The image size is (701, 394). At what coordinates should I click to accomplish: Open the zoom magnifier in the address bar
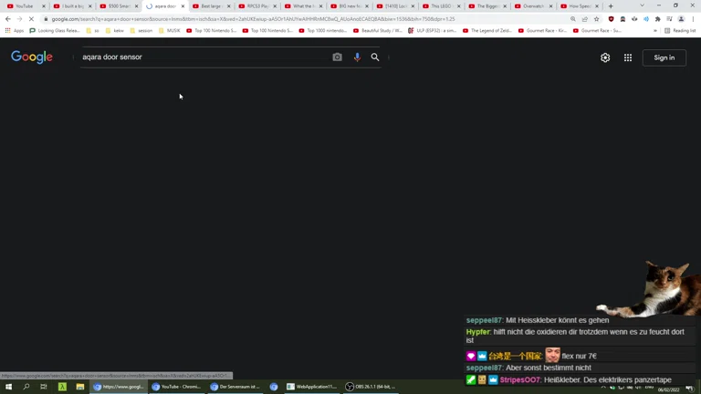pos(572,19)
